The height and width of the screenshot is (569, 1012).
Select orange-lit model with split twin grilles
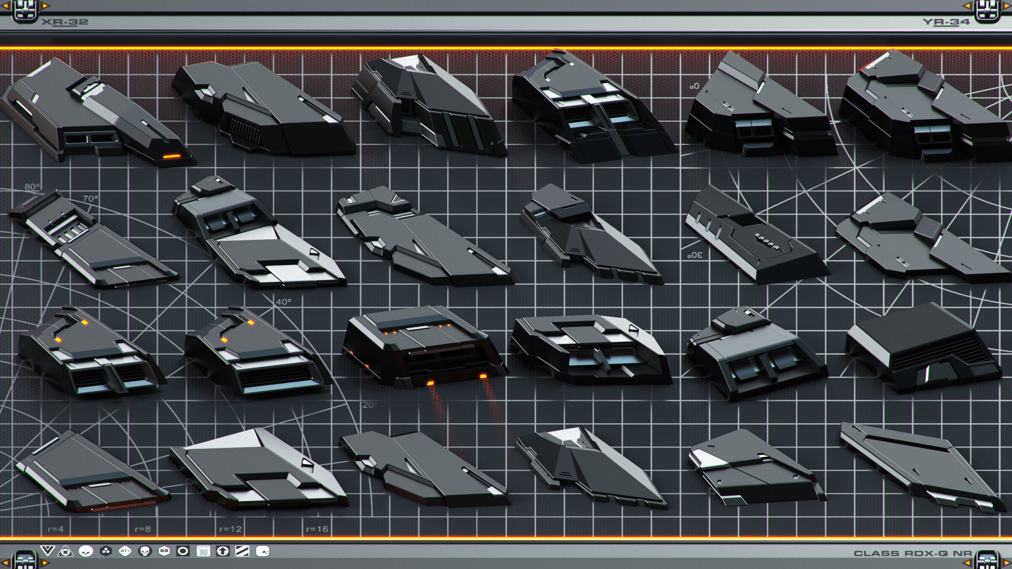click(92, 351)
